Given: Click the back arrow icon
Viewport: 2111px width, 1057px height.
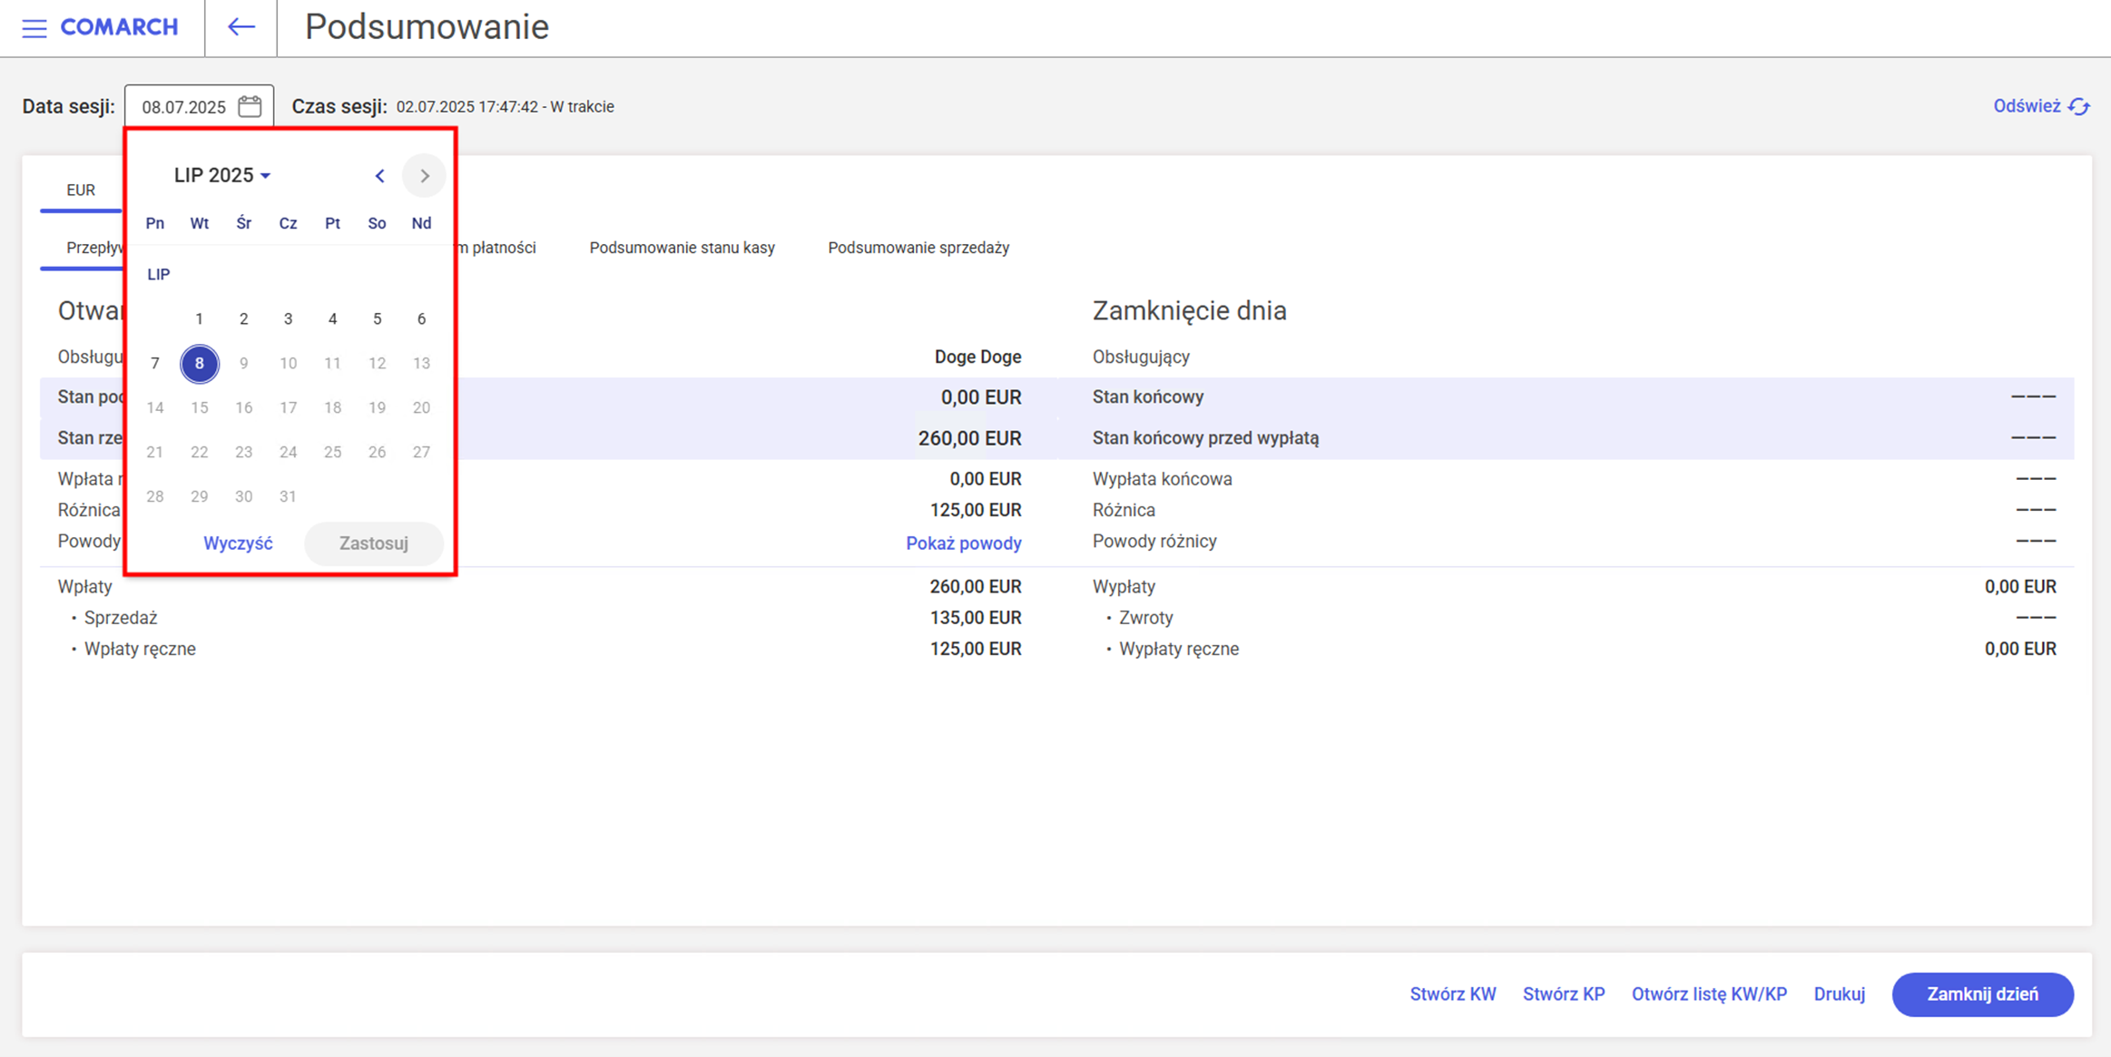Looking at the screenshot, I should 241,27.
